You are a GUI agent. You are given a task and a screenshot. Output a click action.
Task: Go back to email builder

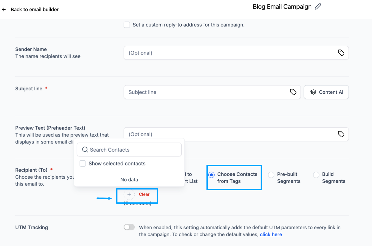(x=35, y=10)
